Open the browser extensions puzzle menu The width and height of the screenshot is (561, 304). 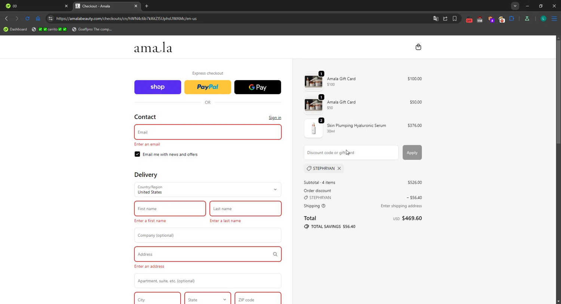512,18
